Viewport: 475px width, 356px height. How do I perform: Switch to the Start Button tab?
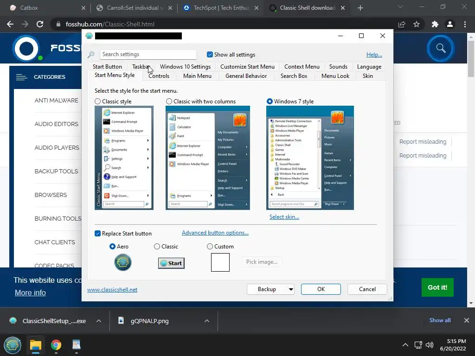point(107,67)
